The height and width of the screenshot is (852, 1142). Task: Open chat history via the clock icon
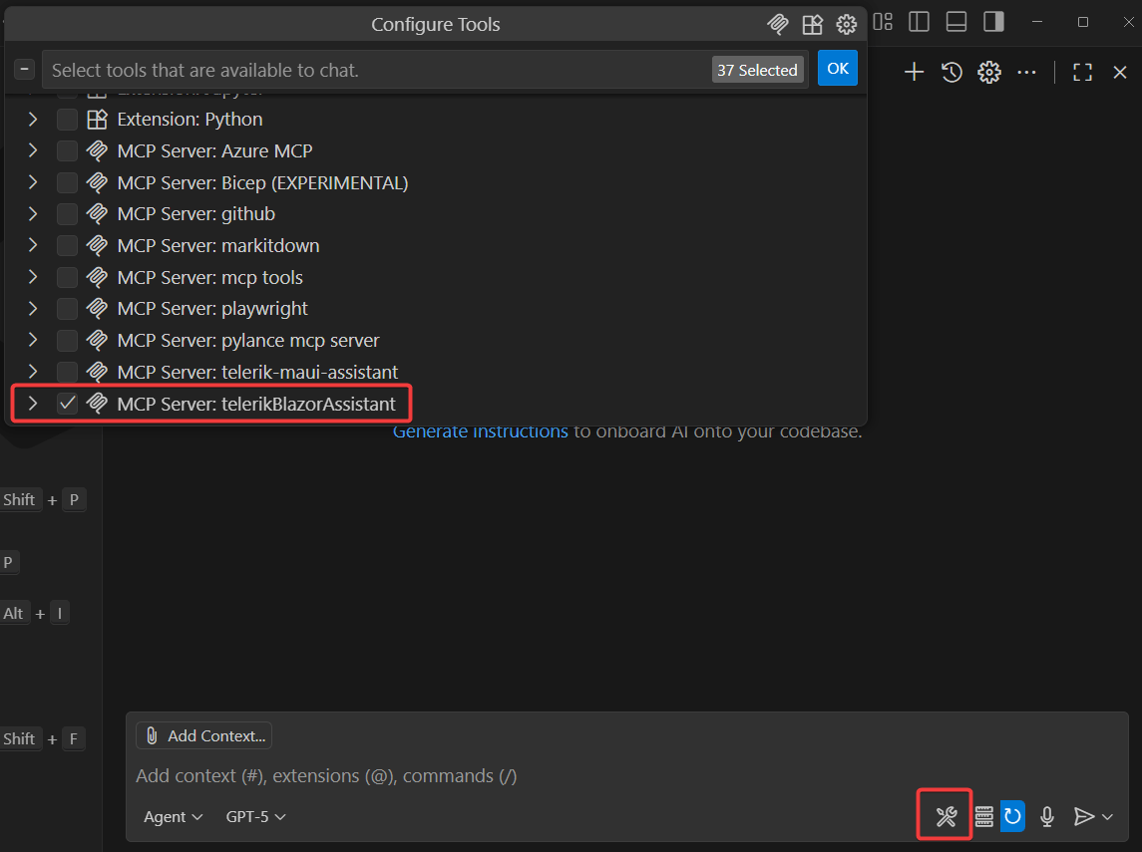pos(951,72)
